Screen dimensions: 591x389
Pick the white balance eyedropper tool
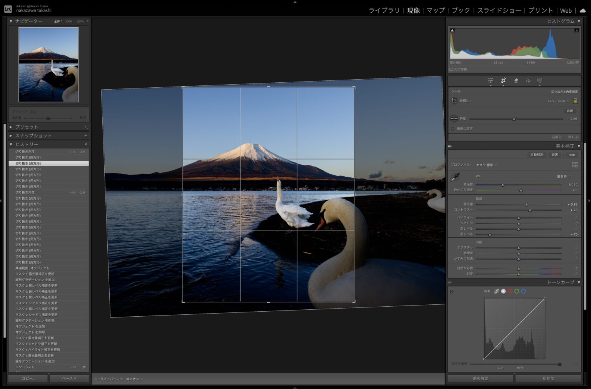[455, 177]
